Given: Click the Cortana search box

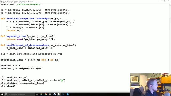Looking at the screenshot, I should tap(20, 94).
